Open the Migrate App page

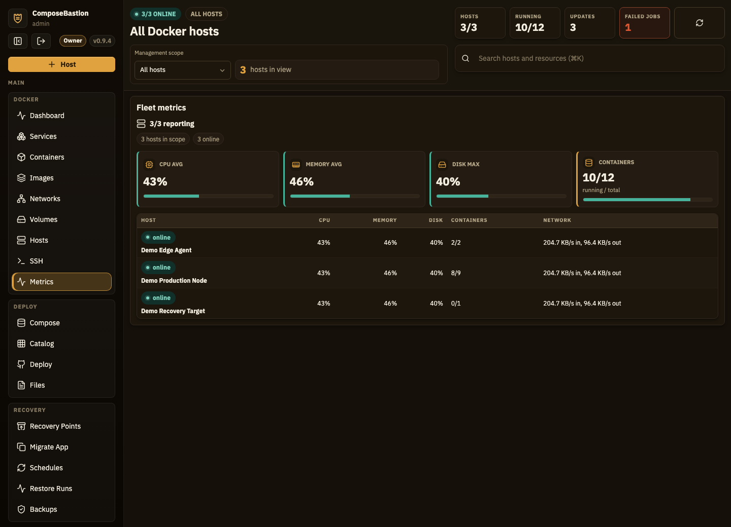click(x=62, y=447)
